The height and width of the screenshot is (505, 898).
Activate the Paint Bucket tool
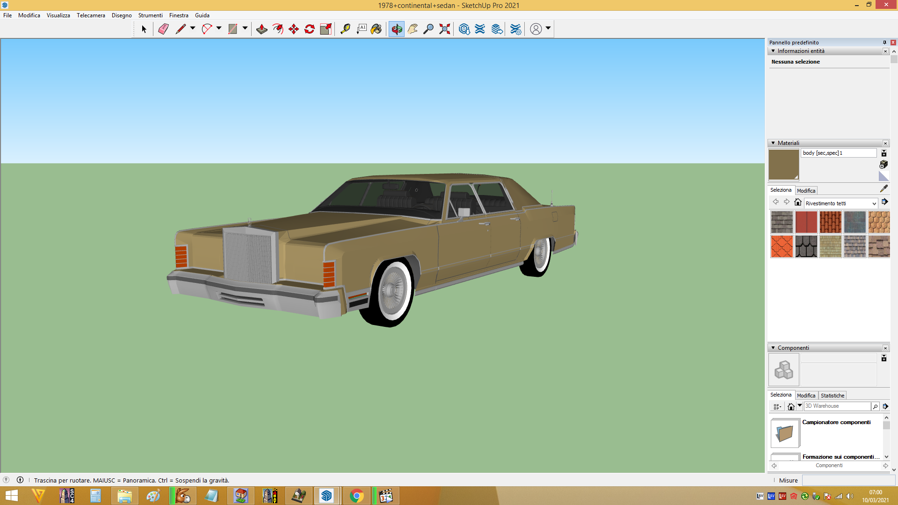(x=377, y=29)
